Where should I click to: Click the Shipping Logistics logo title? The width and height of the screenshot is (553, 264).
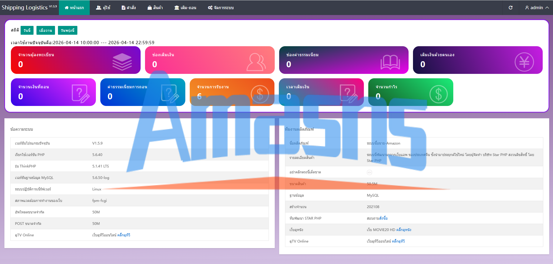click(29, 8)
